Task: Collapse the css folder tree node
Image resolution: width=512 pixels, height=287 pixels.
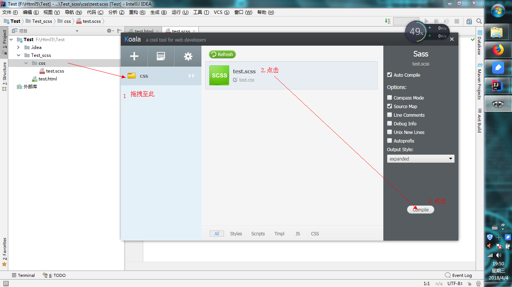Action: (26, 63)
